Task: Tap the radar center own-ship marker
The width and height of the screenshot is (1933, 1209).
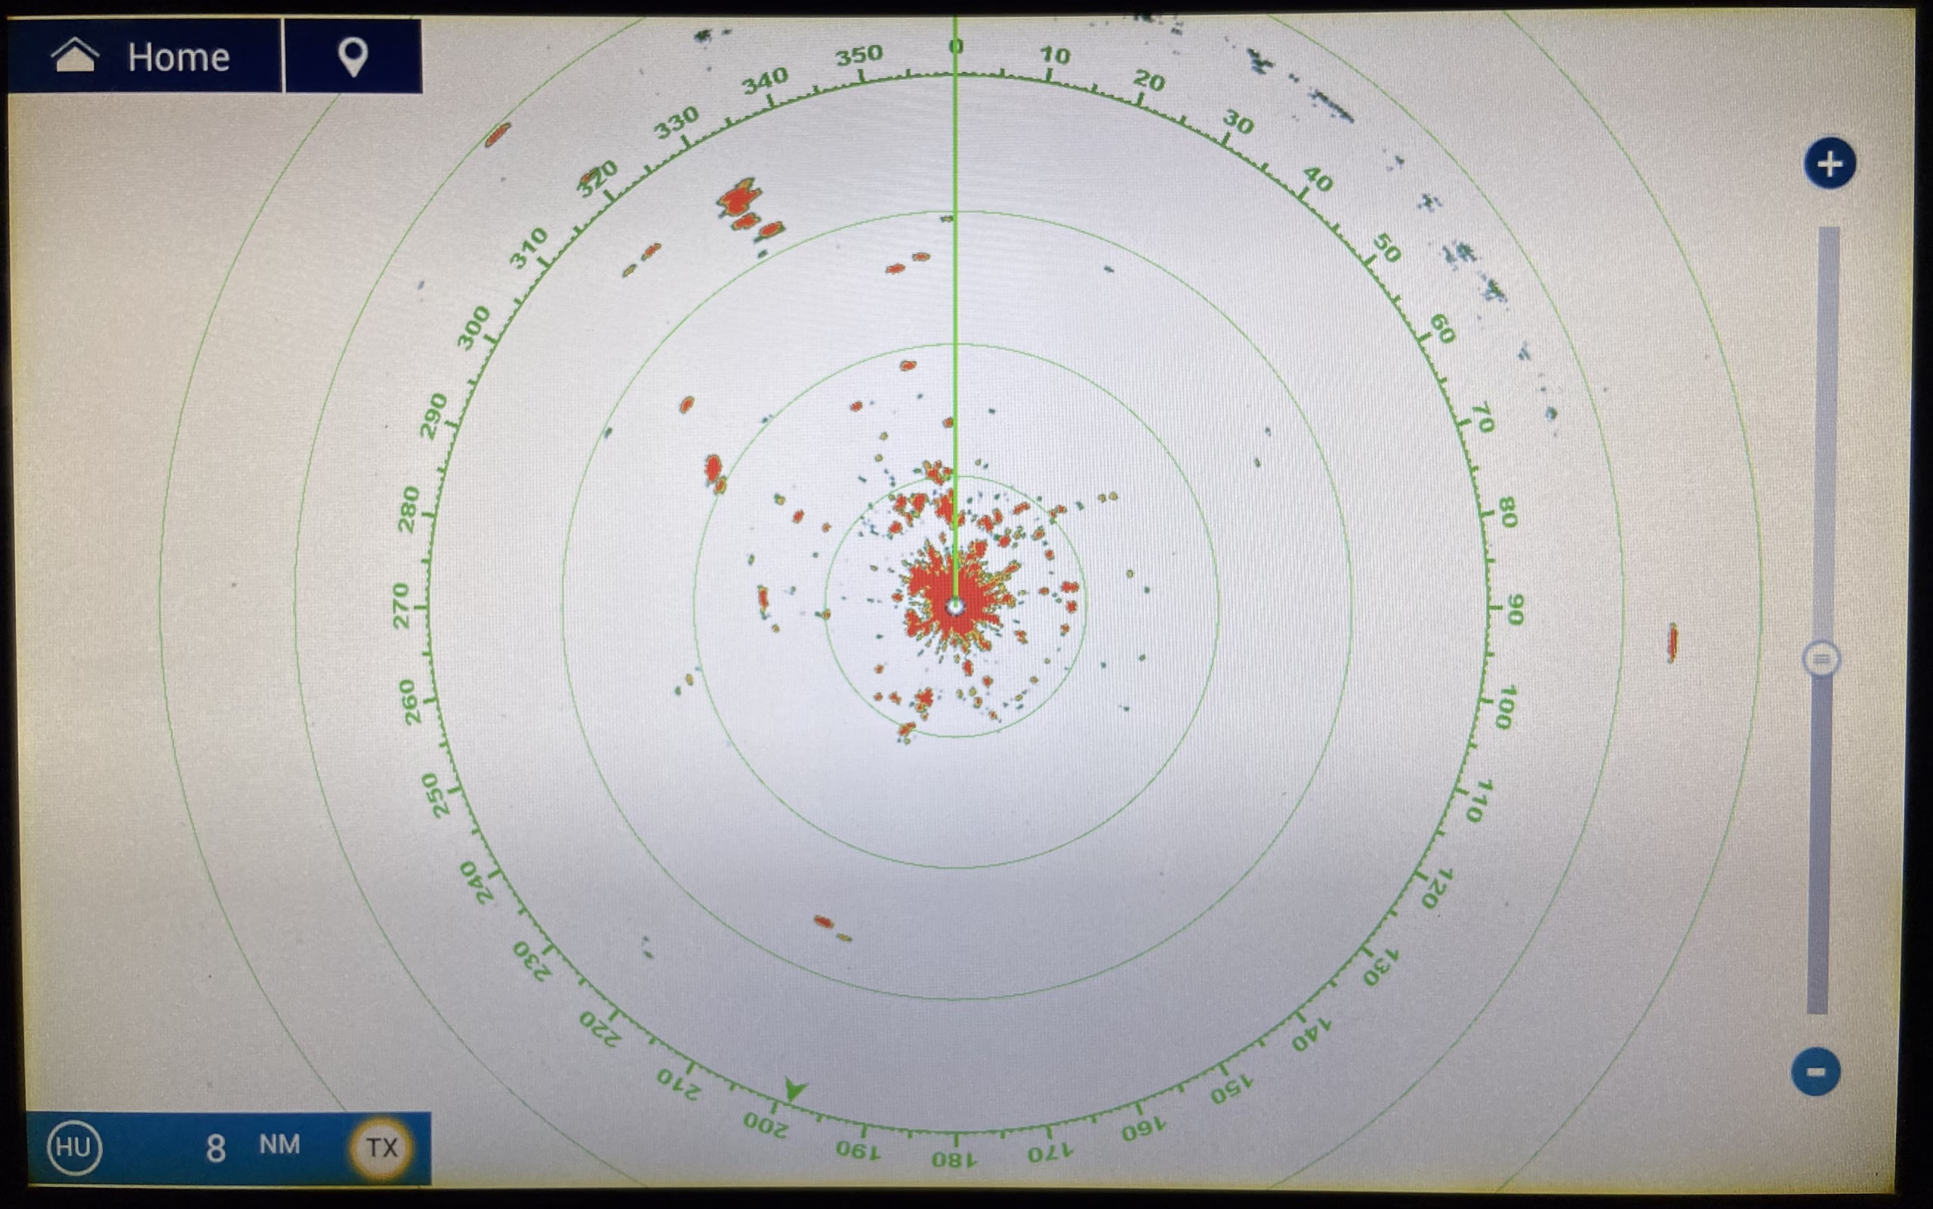Action: 955,607
